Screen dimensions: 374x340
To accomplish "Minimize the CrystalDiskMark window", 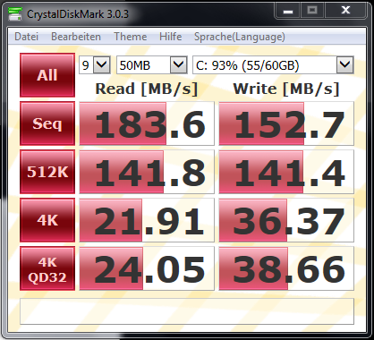I will tap(288, 11).
